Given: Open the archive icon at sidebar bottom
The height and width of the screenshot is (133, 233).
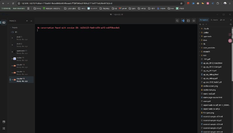Looking at the screenshot, I should 4,122.
